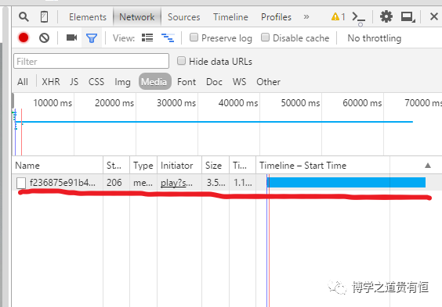The image size is (442, 307).
Task: Click the camera capture screenshots icon
Action: (x=71, y=37)
